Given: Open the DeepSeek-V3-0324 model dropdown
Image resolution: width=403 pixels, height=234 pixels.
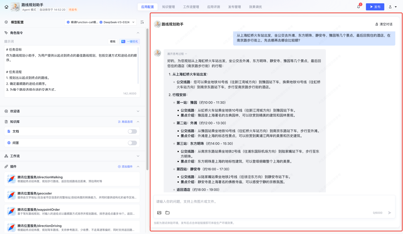Looking at the screenshot, I should (117, 22).
